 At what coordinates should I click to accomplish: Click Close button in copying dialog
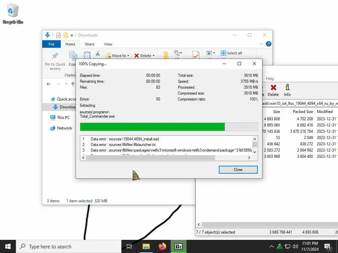pyautogui.click(x=238, y=170)
